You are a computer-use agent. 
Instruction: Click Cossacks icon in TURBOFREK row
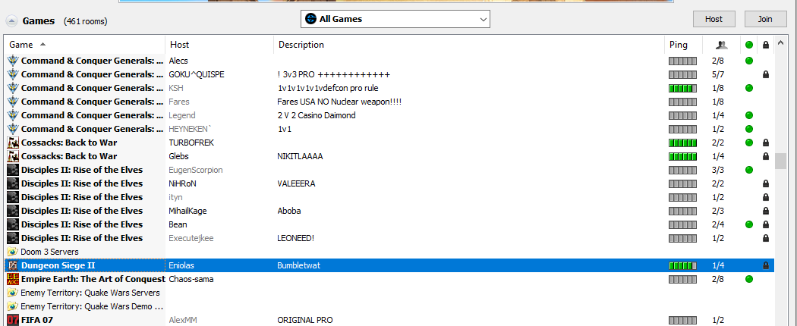(13, 143)
